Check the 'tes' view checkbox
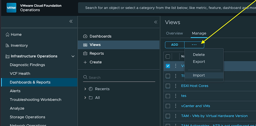The height and width of the screenshot is (126, 256). click(168, 96)
